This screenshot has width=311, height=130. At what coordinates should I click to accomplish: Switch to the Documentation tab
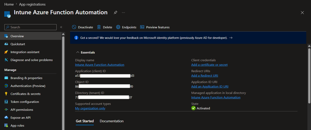(x=111, y=121)
